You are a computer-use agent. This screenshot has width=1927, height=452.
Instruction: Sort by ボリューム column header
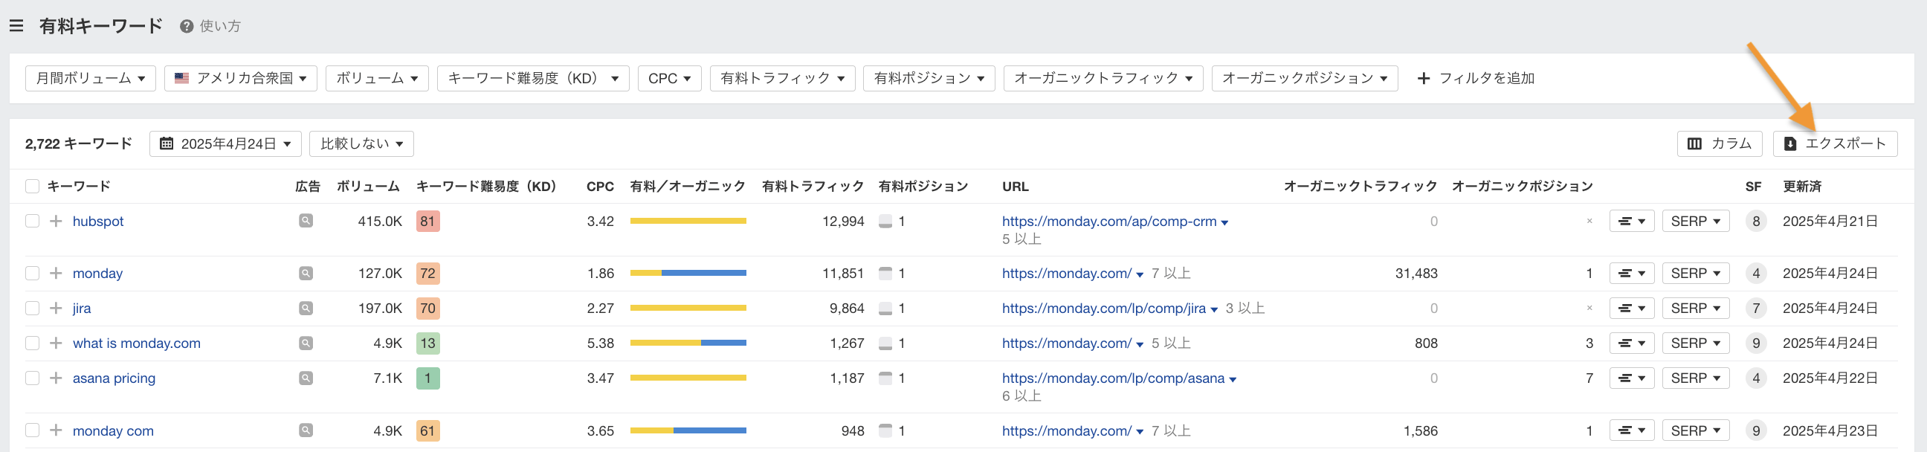pyautogui.click(x=368, y=187)
